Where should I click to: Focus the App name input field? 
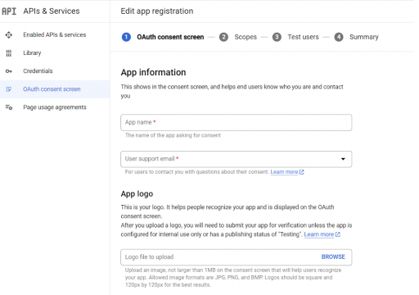[237, 122]
